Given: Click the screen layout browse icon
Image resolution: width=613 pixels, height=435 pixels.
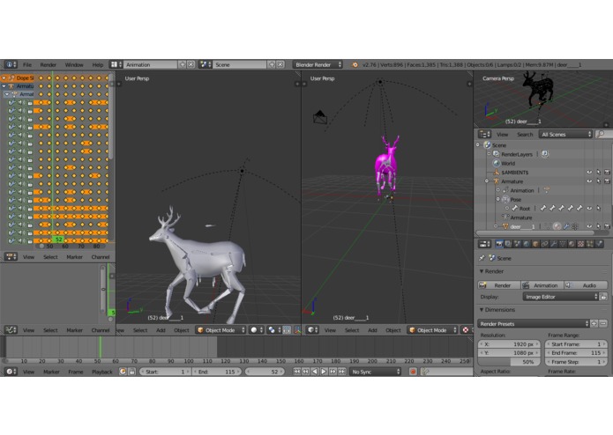Looking at the screenshot, I should pos(116,64).
